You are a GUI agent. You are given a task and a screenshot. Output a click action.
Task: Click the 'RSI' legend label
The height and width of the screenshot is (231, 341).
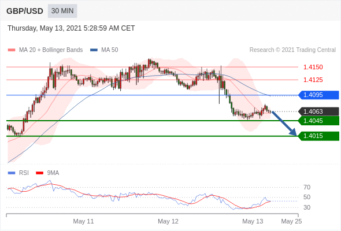click(24, 173)
